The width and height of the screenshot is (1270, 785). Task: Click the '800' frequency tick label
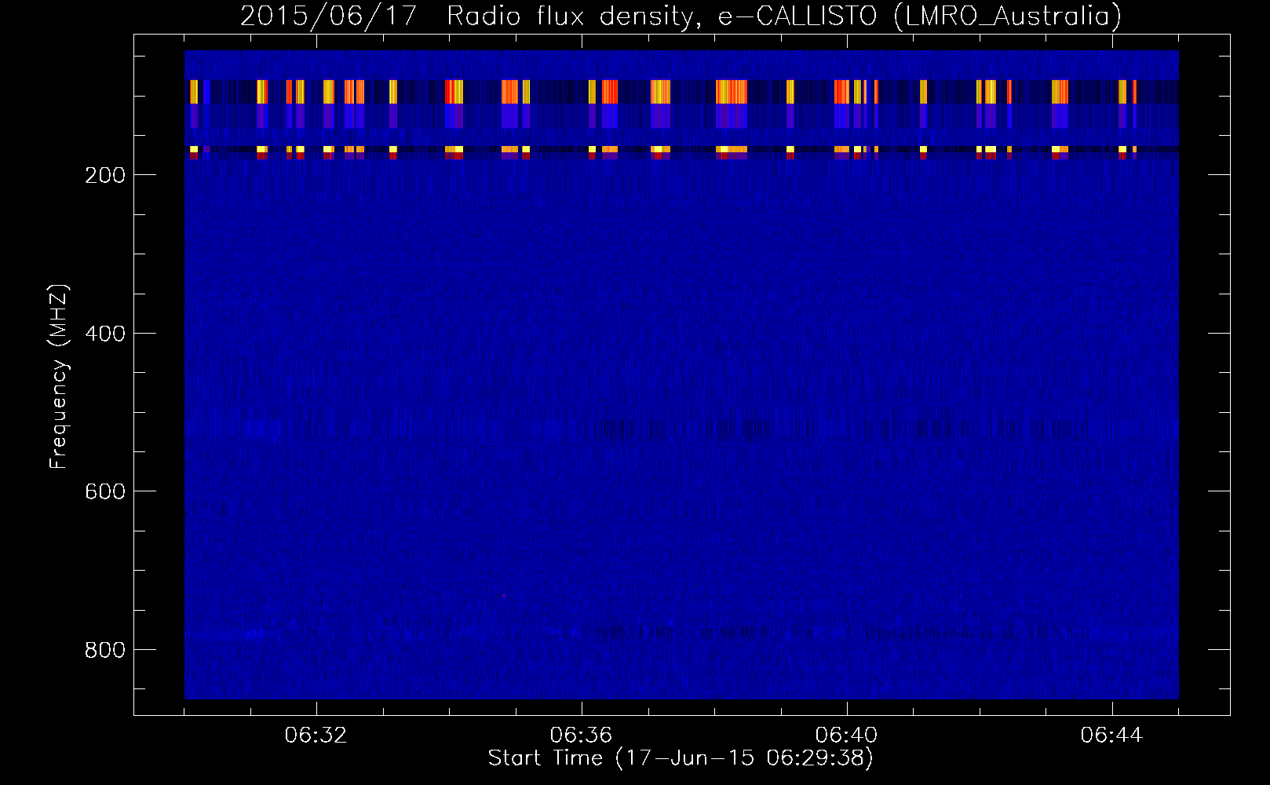pos(105,650)
